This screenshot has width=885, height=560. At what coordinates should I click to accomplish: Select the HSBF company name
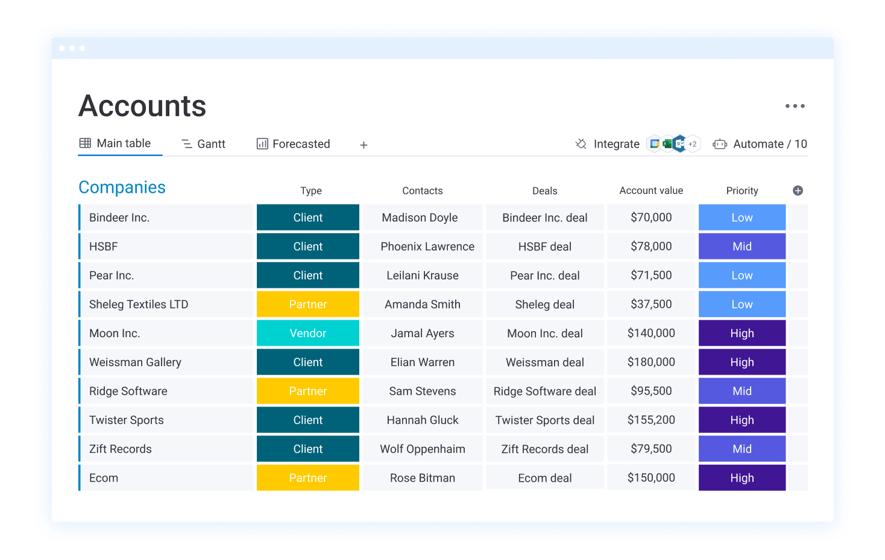(x=104, y=247)
